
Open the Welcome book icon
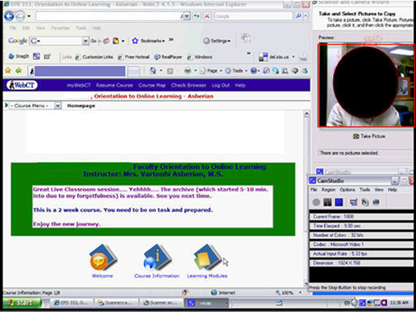[102, 258]
